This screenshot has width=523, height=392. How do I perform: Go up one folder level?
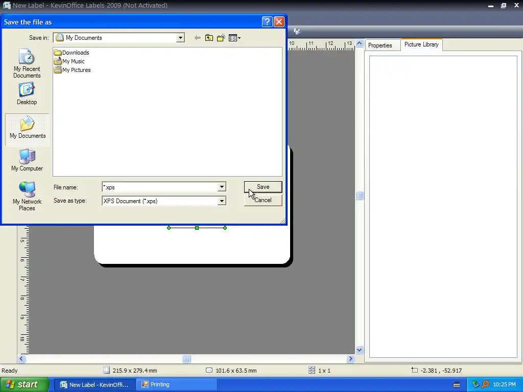point(209,38)
